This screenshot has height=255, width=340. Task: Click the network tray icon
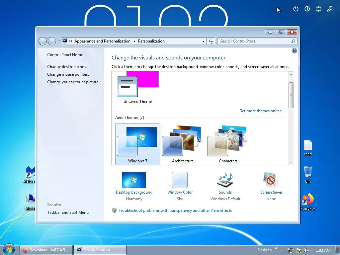point(290,250)
